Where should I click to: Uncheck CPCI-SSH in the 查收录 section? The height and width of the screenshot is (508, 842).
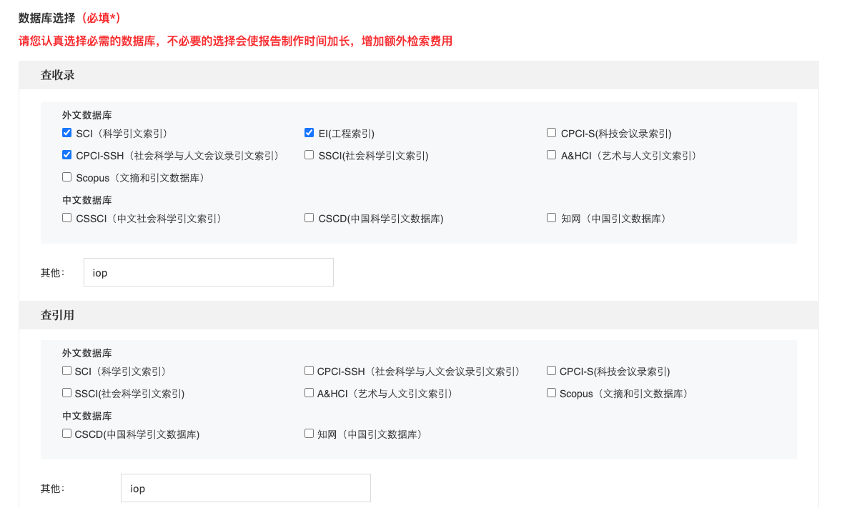(66, 154)
